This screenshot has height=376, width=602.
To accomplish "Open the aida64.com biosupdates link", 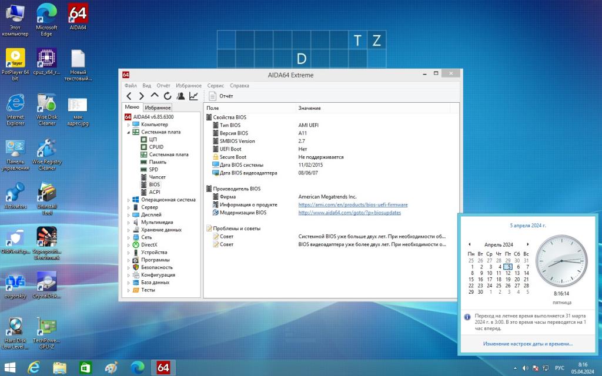I will click(x=349, y=213).
